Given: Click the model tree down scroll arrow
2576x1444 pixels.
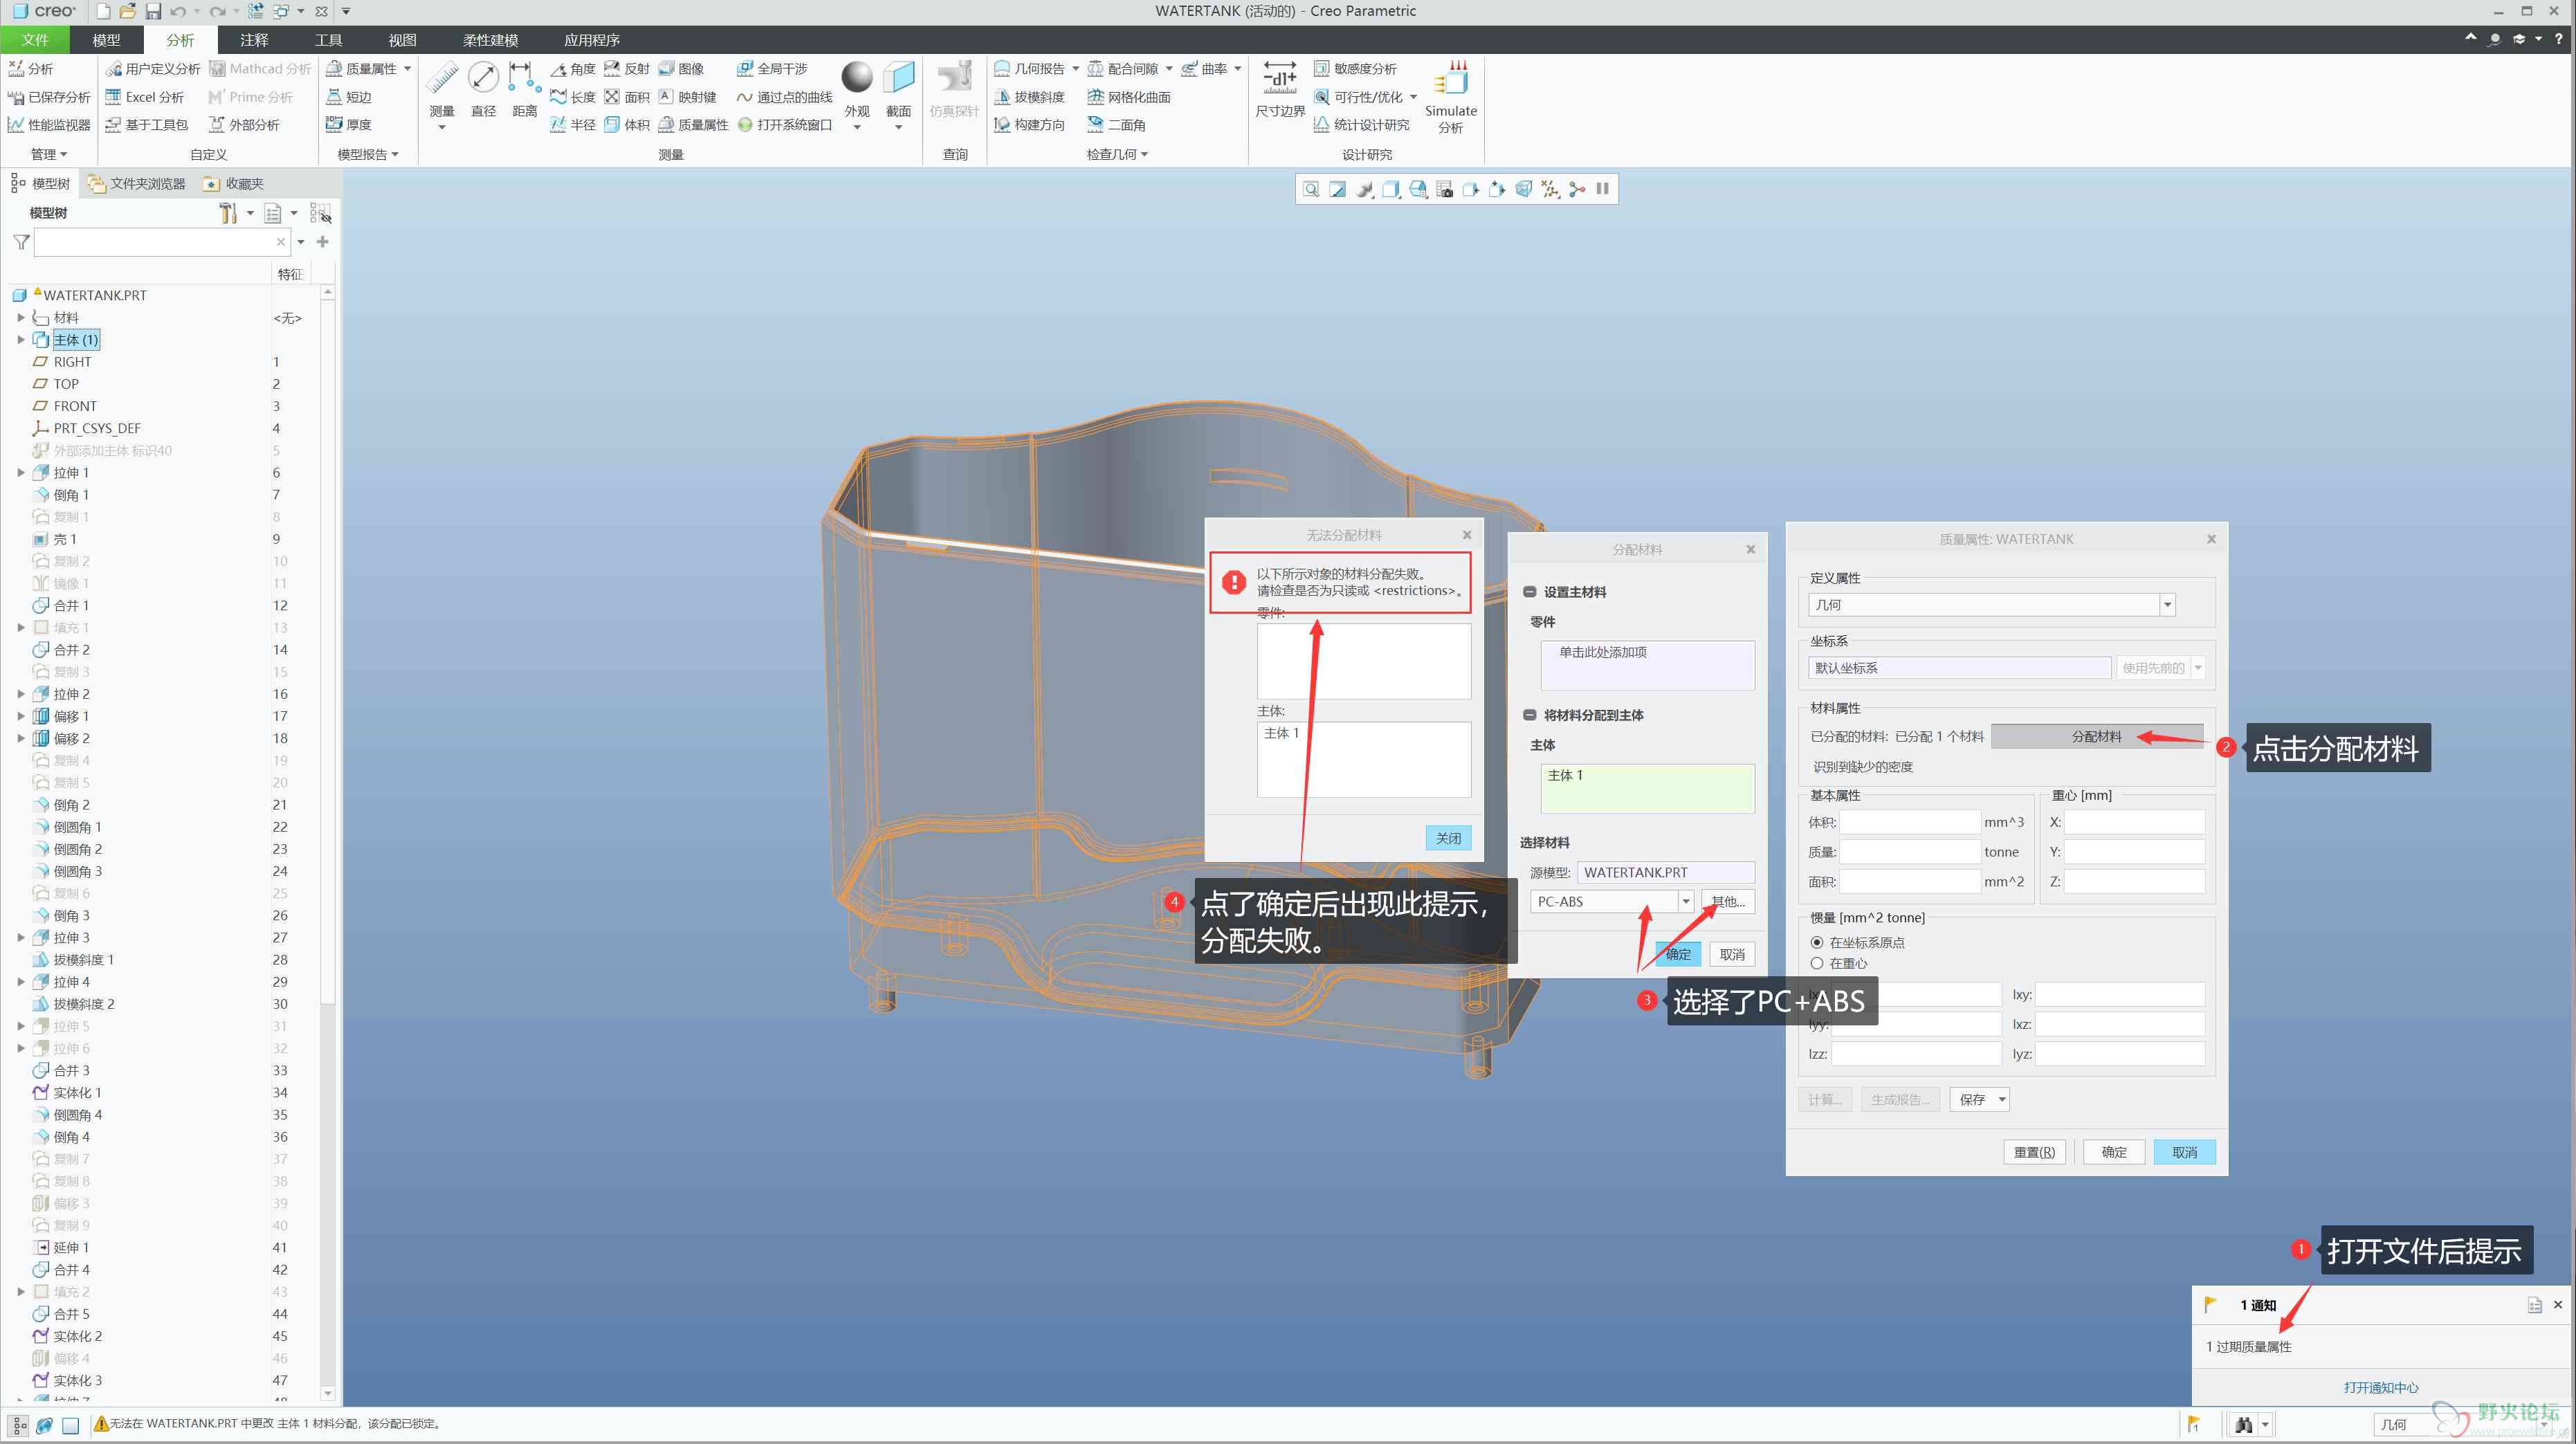Looking at the screenshot, I should point(327,1393).
